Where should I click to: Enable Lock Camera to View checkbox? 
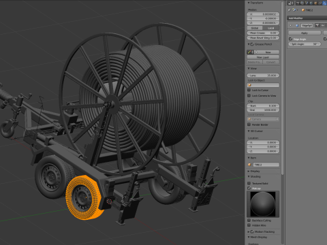(x=249, y=95)
